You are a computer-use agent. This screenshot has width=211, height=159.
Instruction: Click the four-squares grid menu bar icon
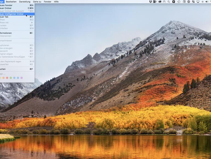point(193,2)
